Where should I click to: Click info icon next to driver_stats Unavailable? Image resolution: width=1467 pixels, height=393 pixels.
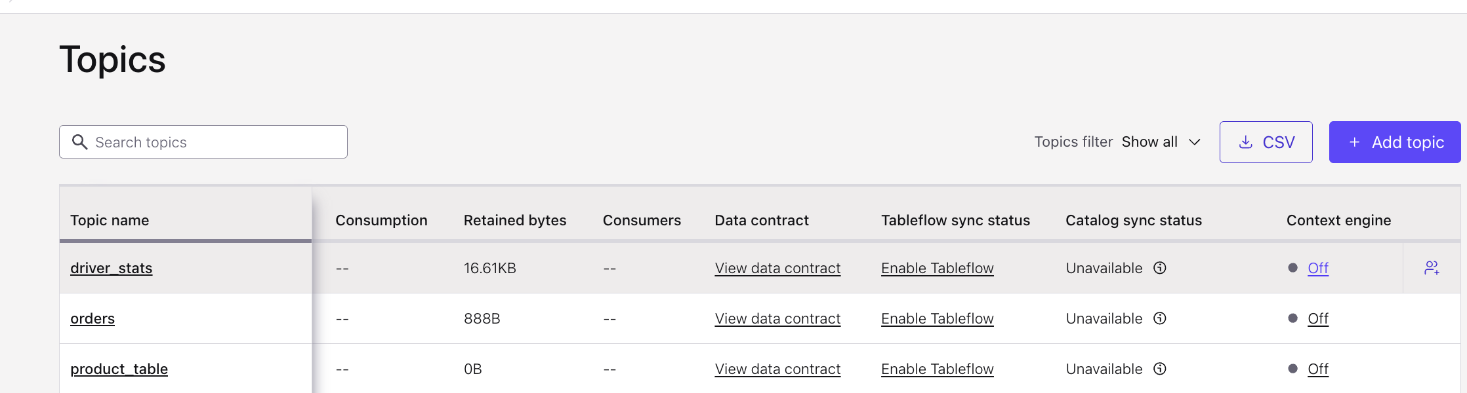coord(1160,268)
